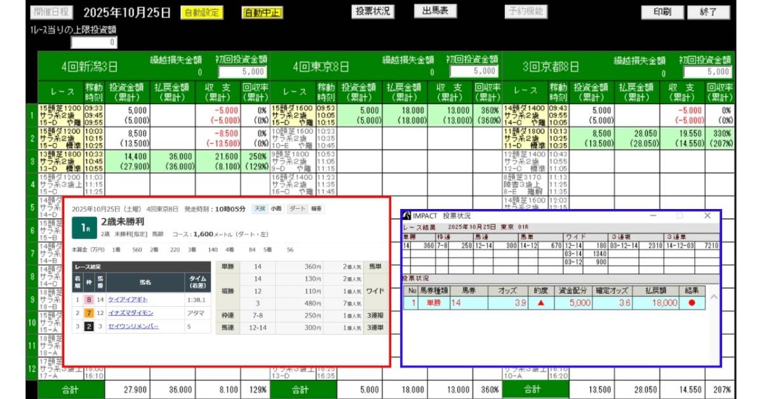Click the red circle result marker

692,303
